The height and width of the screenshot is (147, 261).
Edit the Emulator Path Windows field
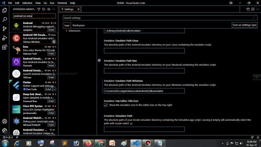[144, 91]
